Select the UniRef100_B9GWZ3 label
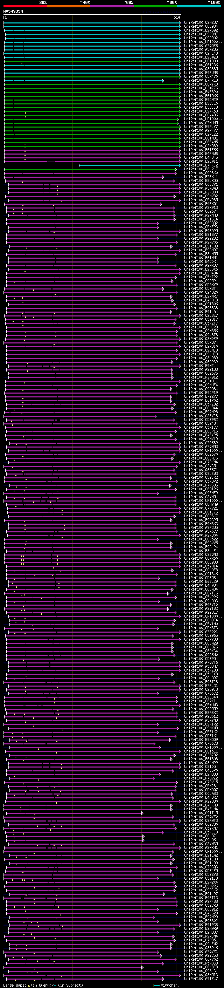Screen dimensions: 224x988 201,57
